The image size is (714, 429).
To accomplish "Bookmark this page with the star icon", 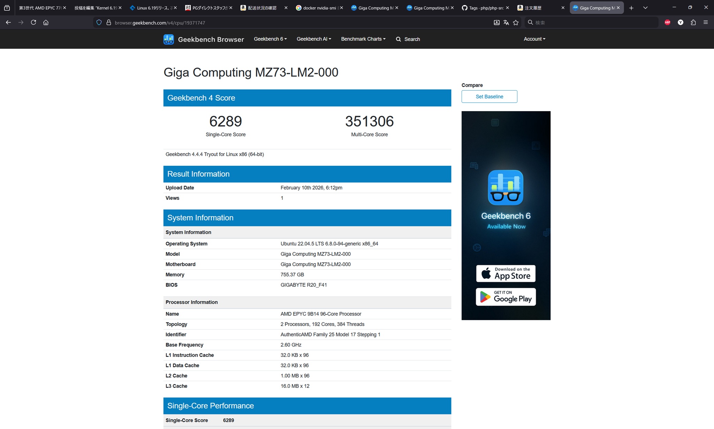I will pyautogui.click(x=516, y=22).
